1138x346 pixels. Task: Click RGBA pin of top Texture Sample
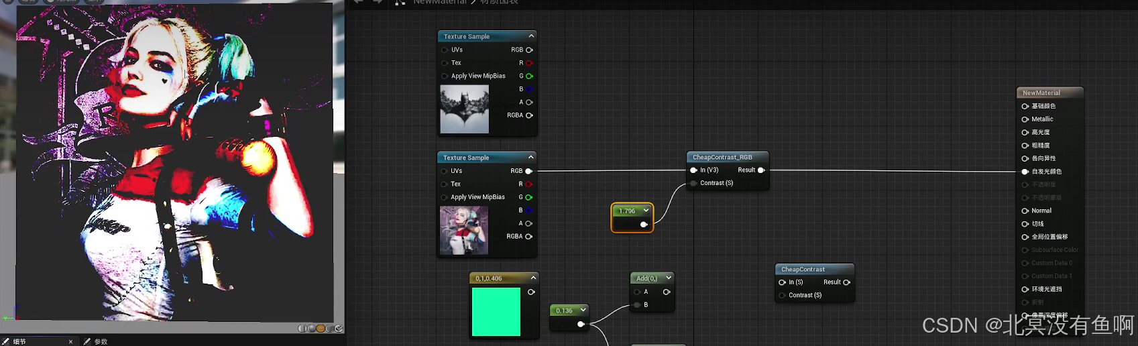point(529,115)
